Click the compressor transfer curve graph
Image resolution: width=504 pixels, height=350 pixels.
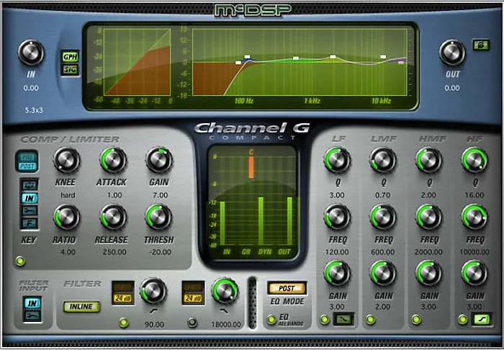[137, 62]
